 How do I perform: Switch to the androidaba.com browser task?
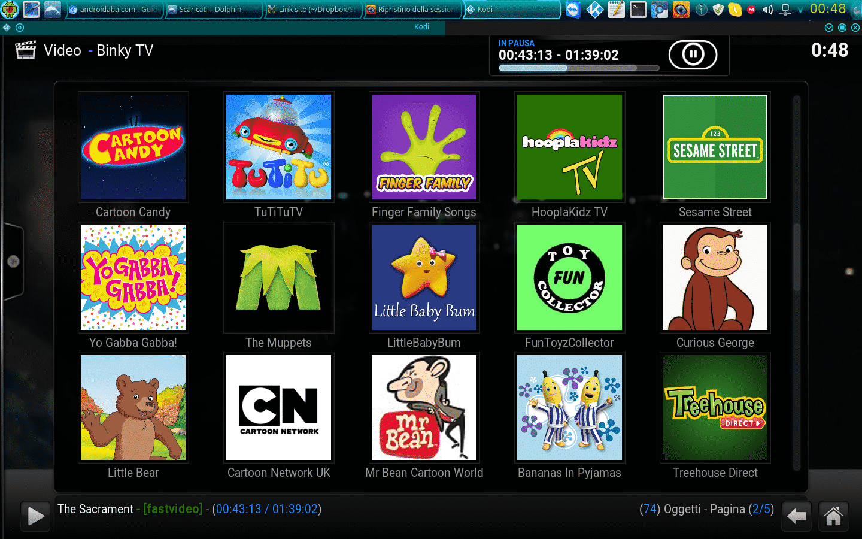point(114,10)
